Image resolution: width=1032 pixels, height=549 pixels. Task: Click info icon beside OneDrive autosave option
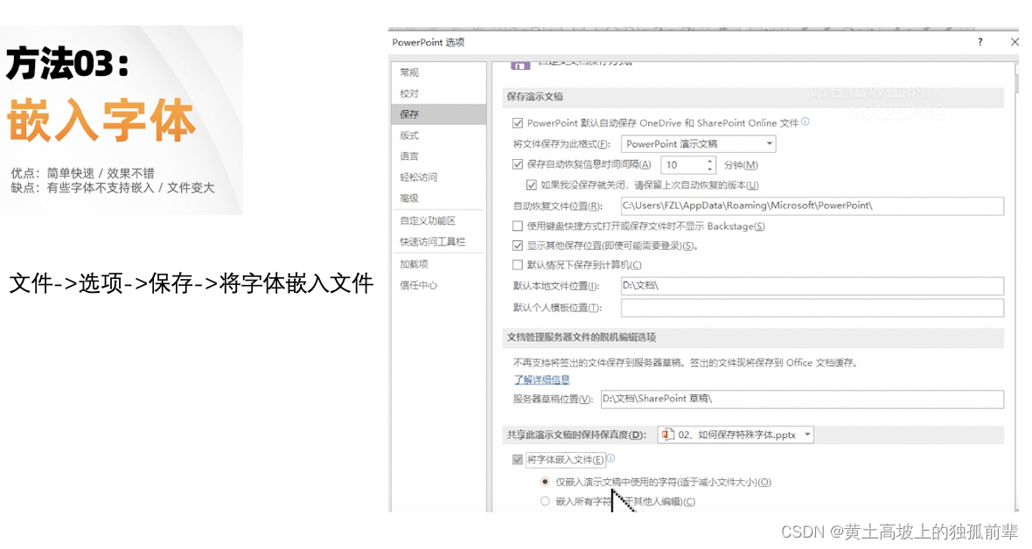(x=805, y=122)
